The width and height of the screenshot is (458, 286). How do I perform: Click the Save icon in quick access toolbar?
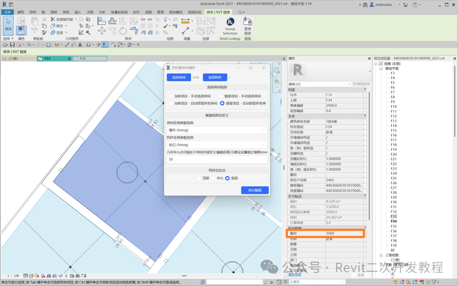tap(12, 45)
